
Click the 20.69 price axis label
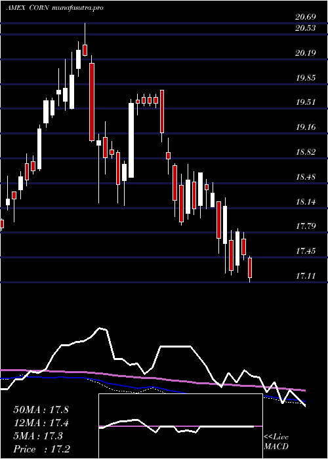click(x=306, y=17)
